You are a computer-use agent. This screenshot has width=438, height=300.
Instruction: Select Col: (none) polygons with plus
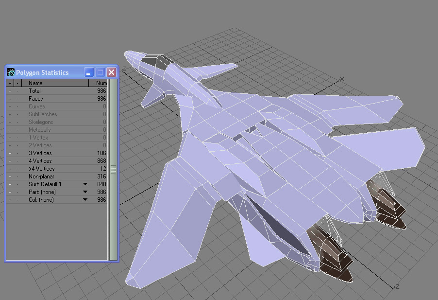pyautogui.click(x=10, y=200)
